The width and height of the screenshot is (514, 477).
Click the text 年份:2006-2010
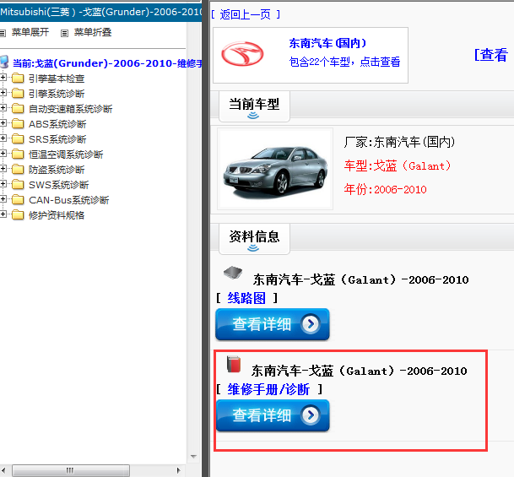[385, 189]
